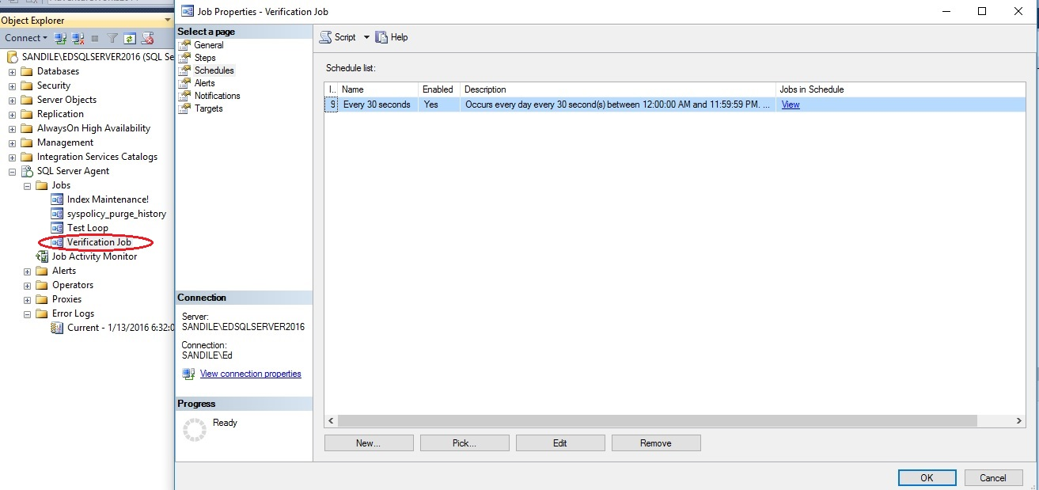Expand the Replication node
1039x490 pixels.
point(13,114)
